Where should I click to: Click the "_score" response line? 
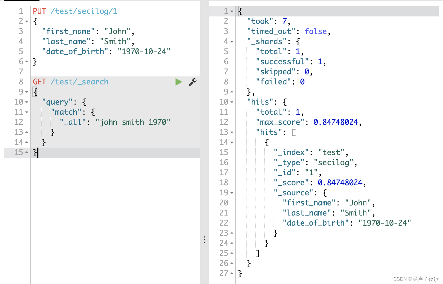(320, 183)
